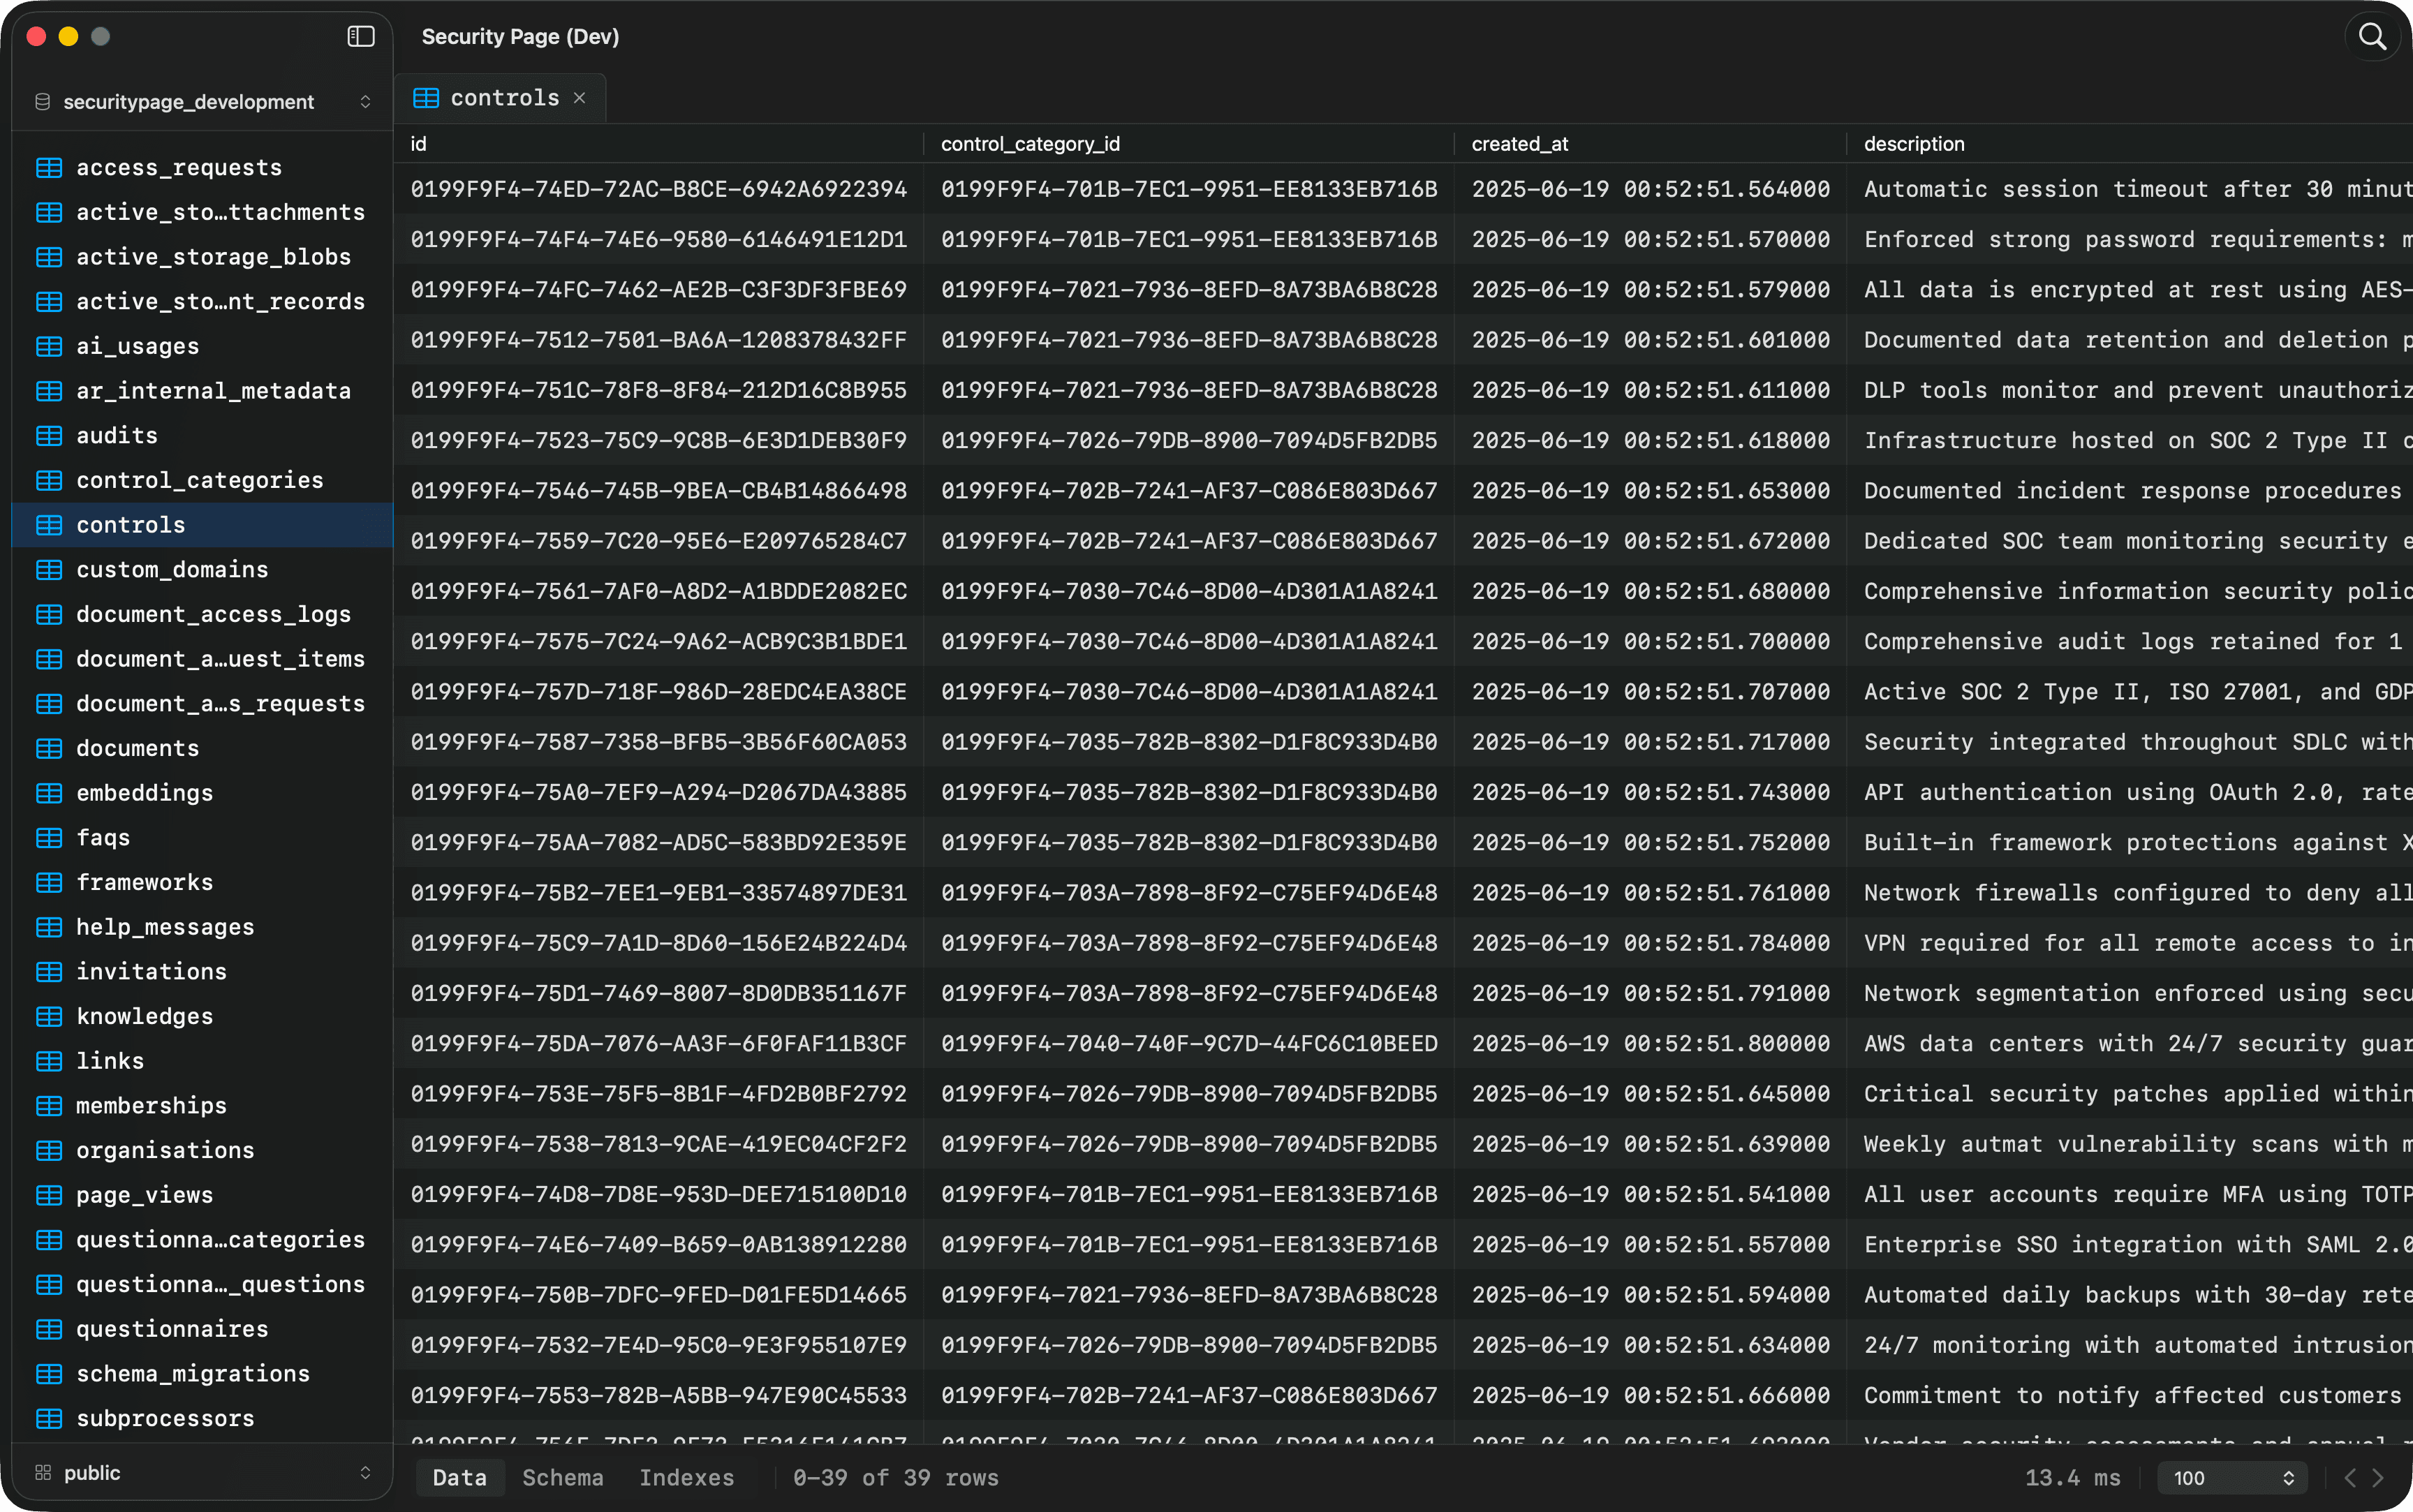Open the rows-per-page selector showing 100

[2233, 1477]
